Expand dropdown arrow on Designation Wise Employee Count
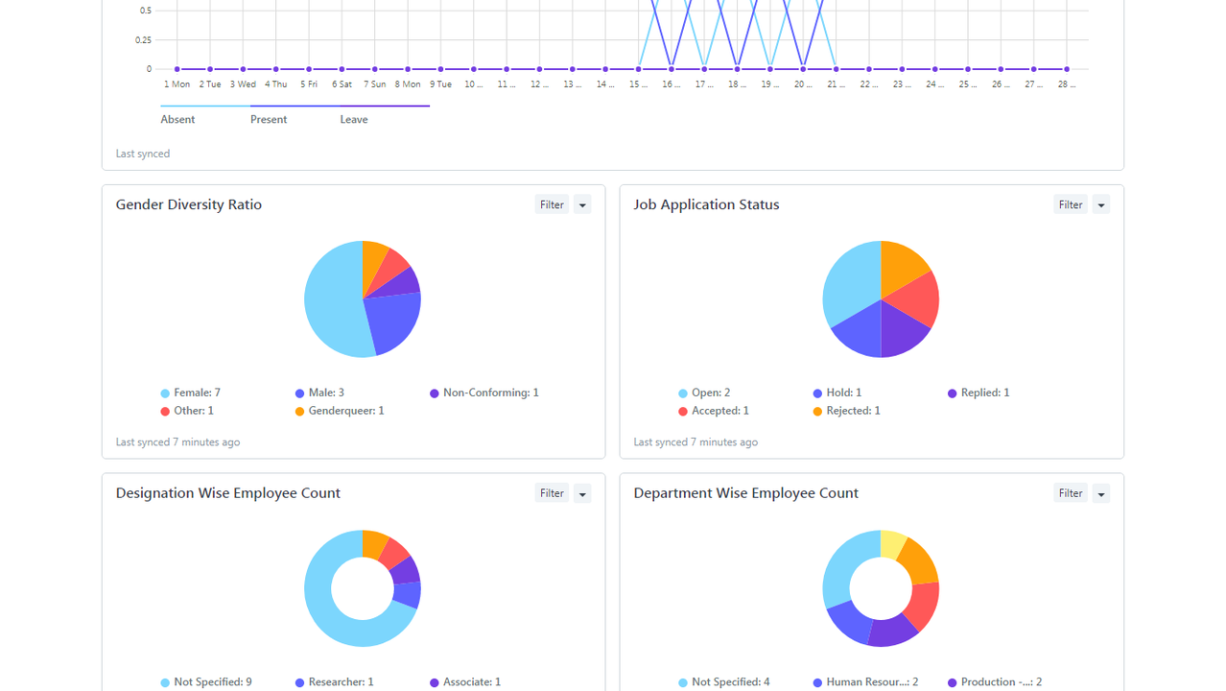The width and height of the screenshot is (1226, 691). pos(582,493)
